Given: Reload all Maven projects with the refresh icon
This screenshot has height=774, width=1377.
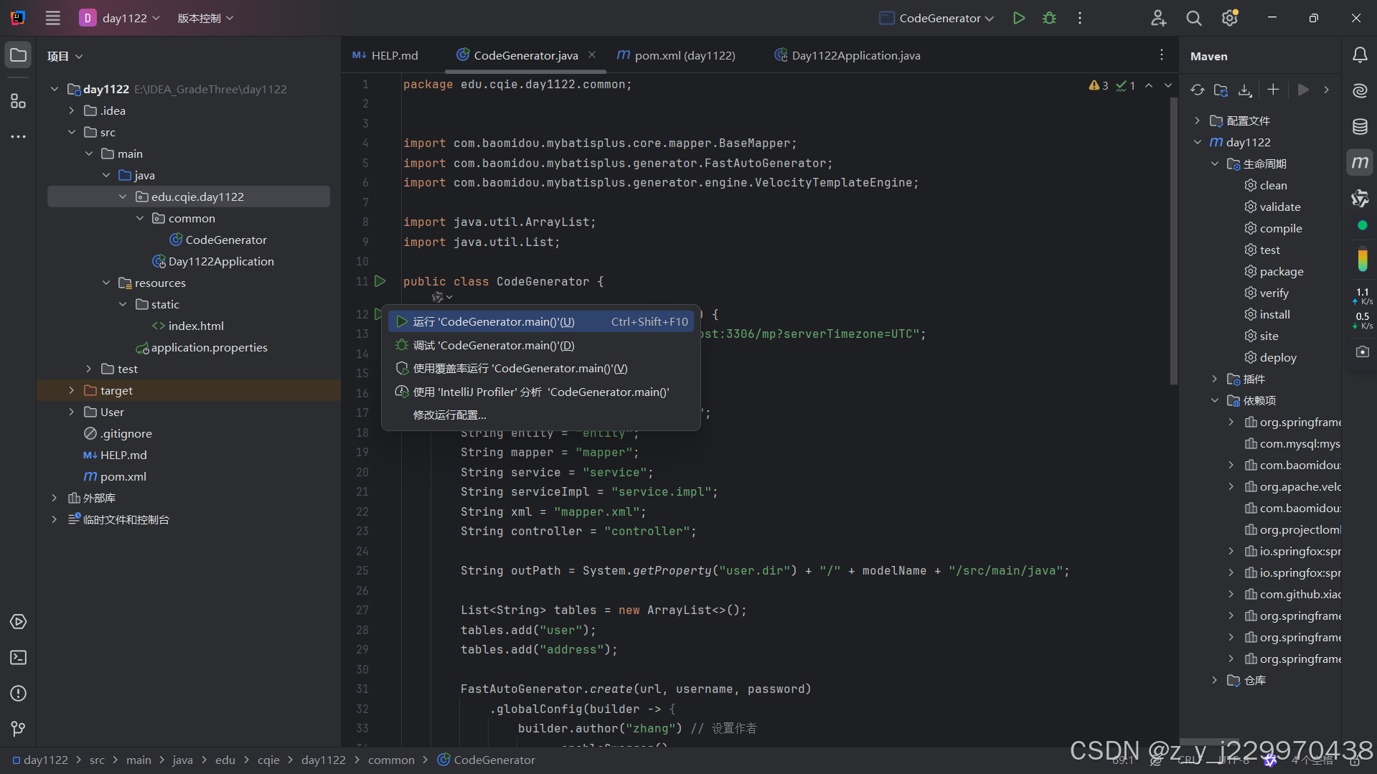Looking at the screenshot, I should (x=1198, y=90).
